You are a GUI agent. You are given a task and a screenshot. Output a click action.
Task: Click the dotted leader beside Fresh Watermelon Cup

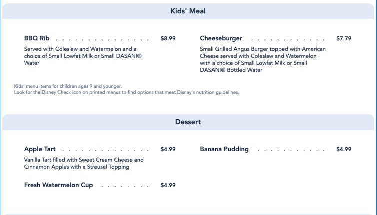pyautogui.click(x=125, y=186)
